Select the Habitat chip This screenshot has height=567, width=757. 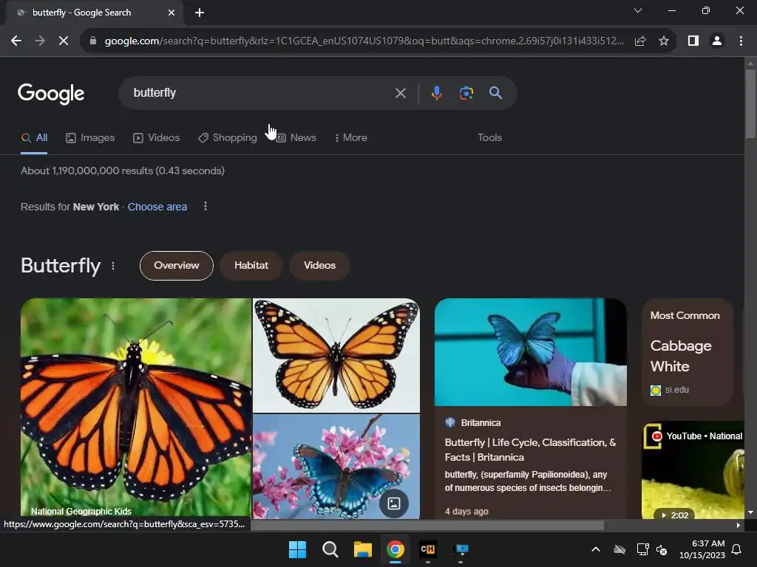[251, 266]
